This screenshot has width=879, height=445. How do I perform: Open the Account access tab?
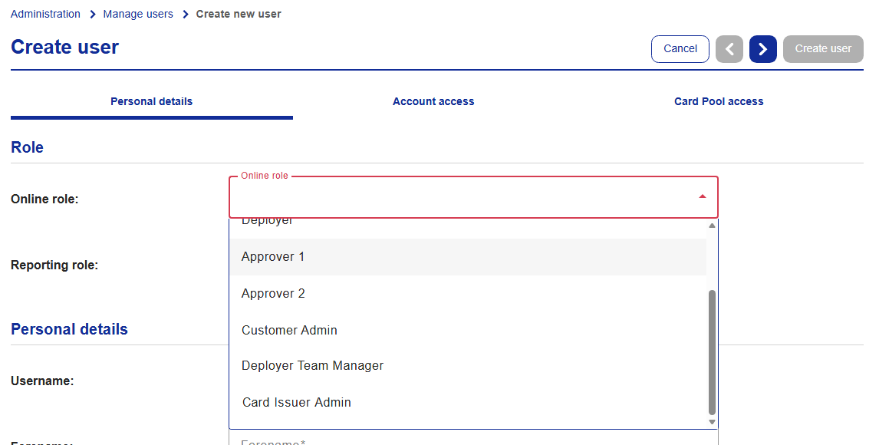(433, 101)
